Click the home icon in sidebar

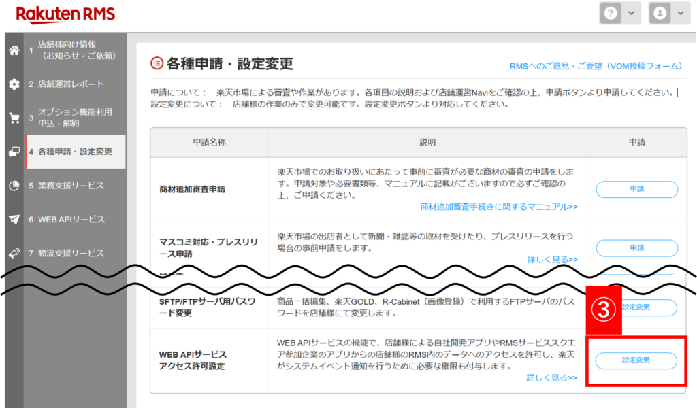pos(14,50)
